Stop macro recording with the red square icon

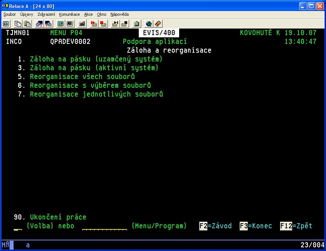pyautogui.click(x=103, y=24)
